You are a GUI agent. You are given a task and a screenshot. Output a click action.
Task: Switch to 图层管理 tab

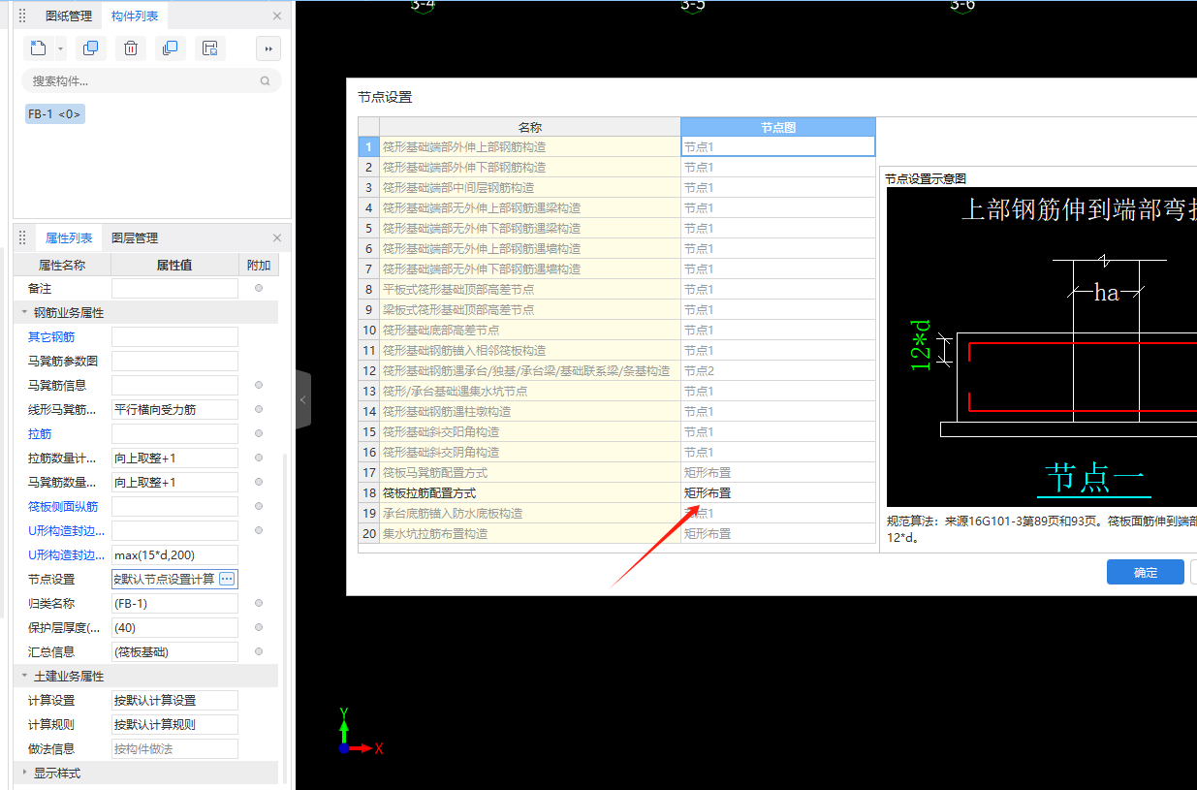pyautogui.click(x=135, y=237)
